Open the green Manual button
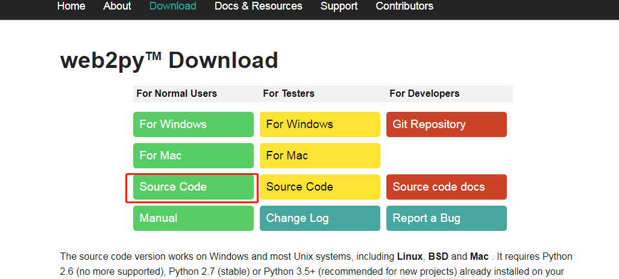619x279 pixels. [x=193, y=218]
